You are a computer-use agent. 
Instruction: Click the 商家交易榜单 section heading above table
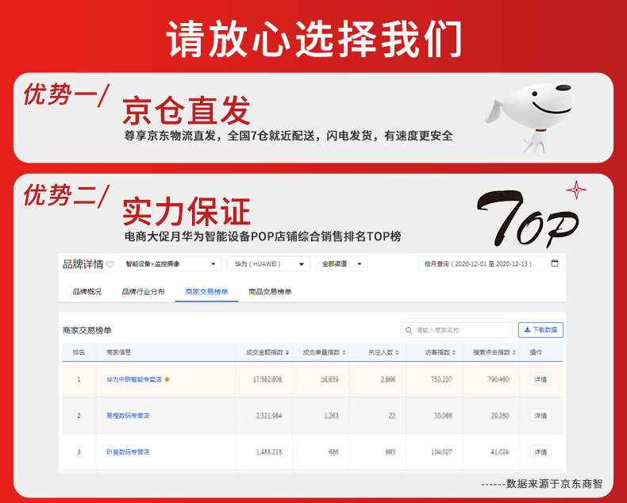[87, 330]
